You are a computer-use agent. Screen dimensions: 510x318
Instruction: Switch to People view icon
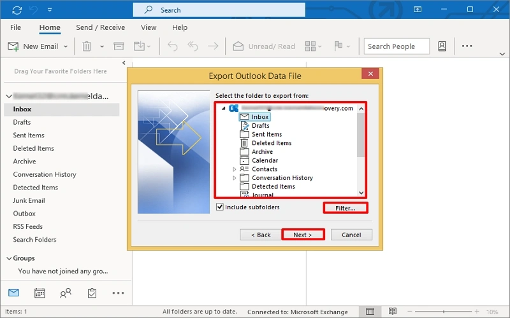(x=66, y=293)
